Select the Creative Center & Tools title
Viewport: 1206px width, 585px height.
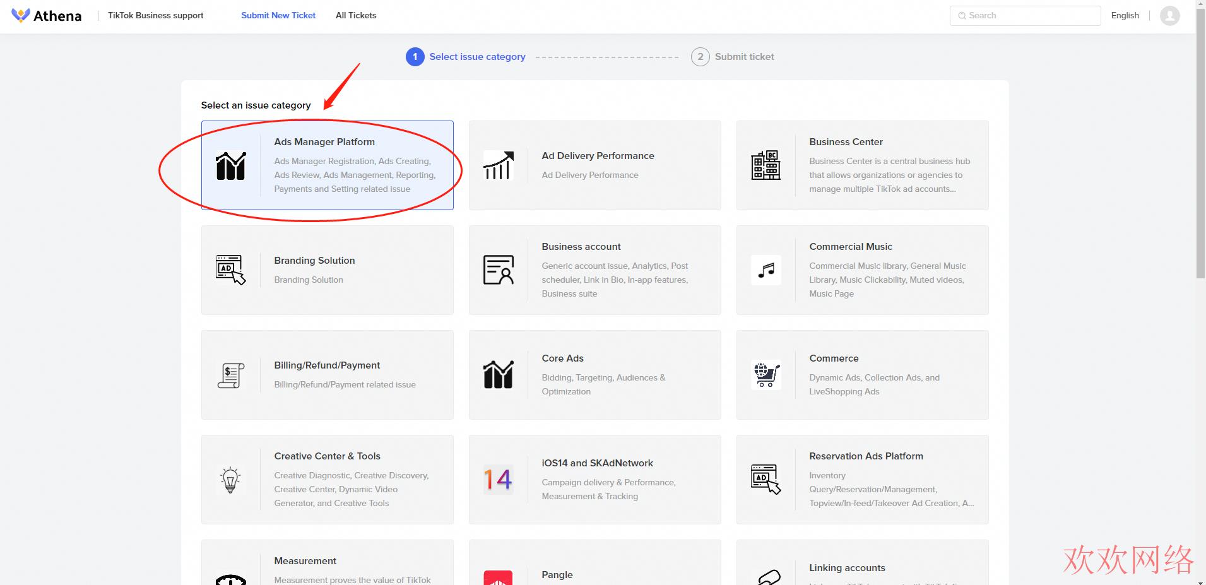[327, 456]
